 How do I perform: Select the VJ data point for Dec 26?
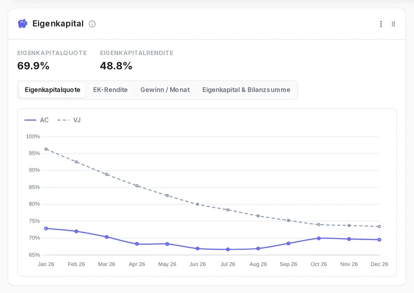pyautogui.click(x=379, y=226)
